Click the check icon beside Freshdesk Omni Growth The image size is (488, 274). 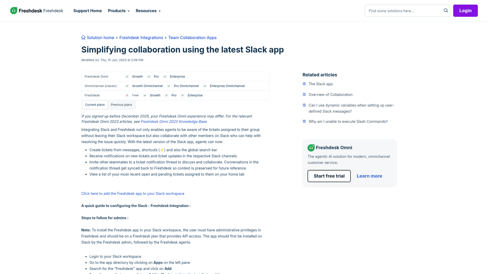click(x=127, y=77)
